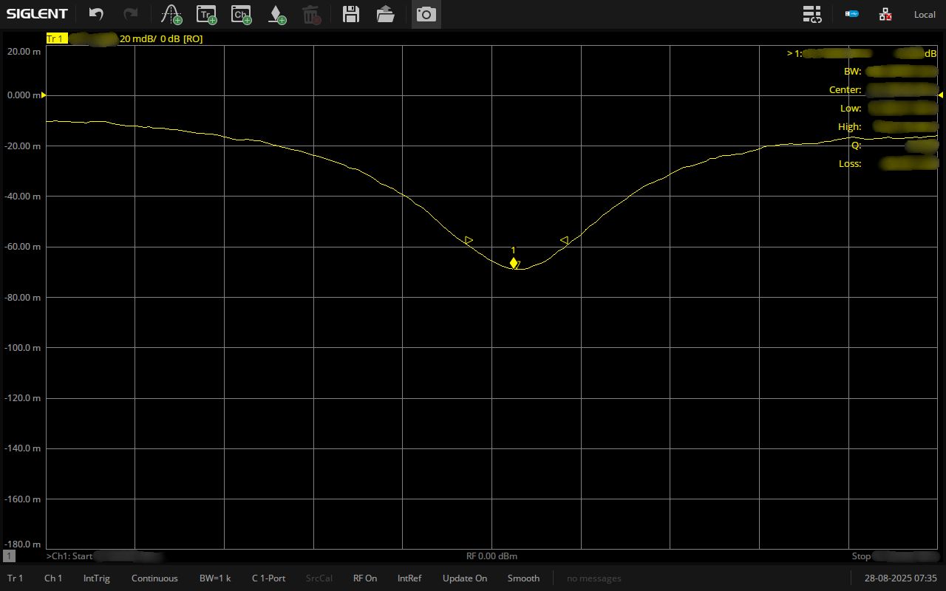Click the Undo arrow icon

[x=96, y=14]
